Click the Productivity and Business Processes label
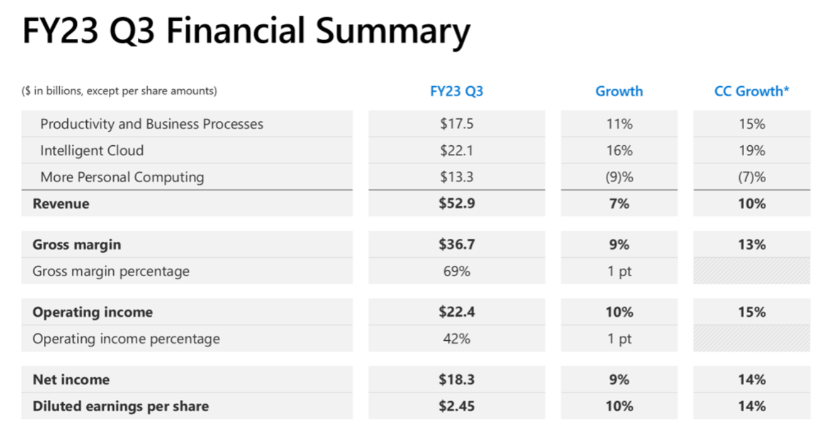 pyautogui.click(x=152, y=124)
